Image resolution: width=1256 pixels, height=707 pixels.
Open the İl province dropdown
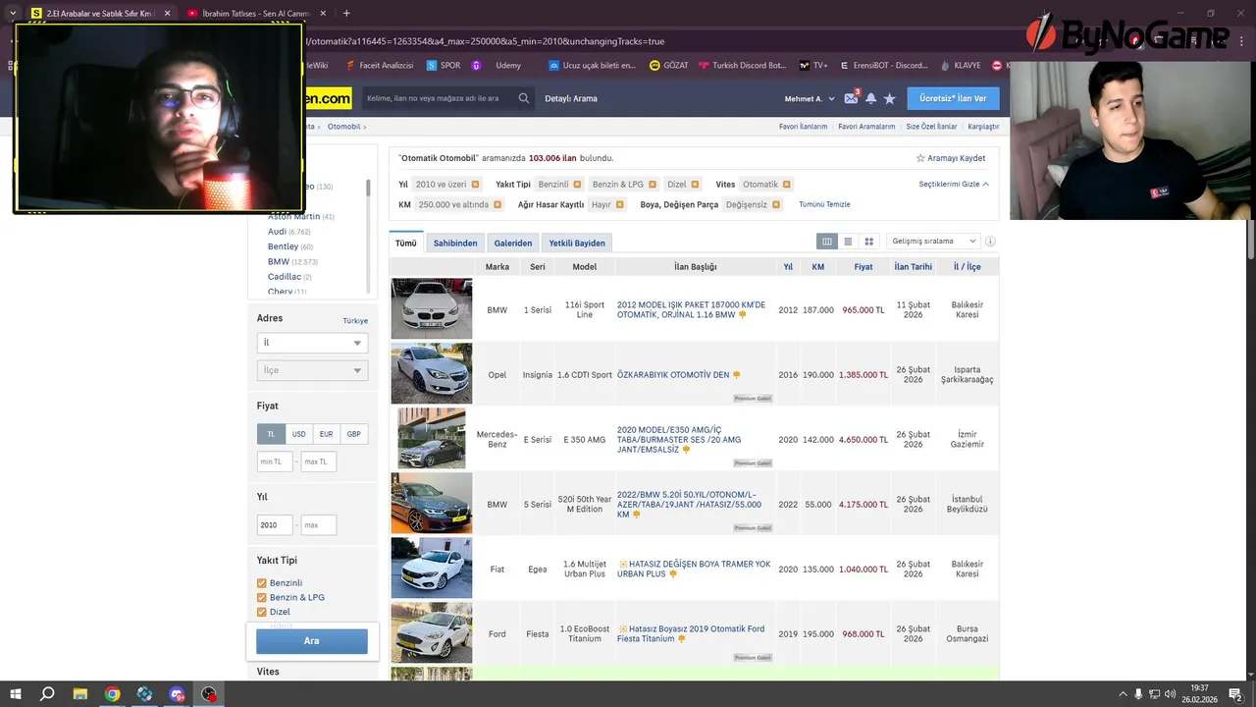tap(312, 343)
